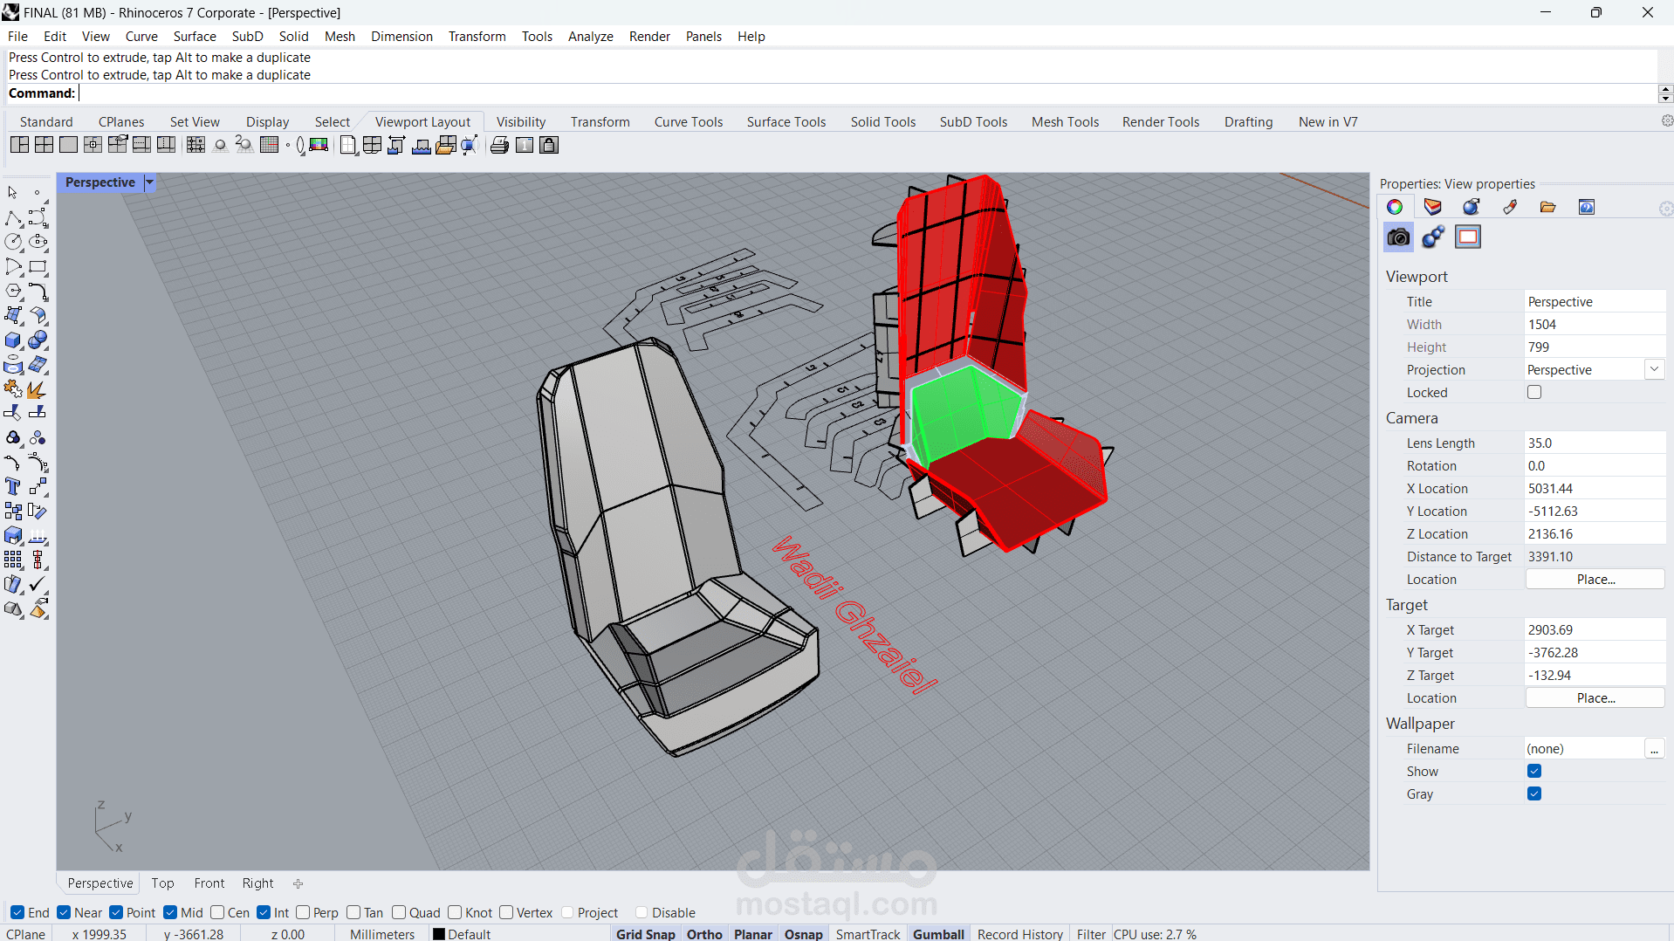
Task: Click the camera view properties icon
Action: click(1398, 237)
